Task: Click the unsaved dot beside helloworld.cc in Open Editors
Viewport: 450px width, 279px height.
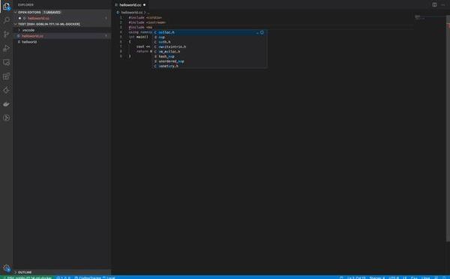Action: click(x=19, y=18)
